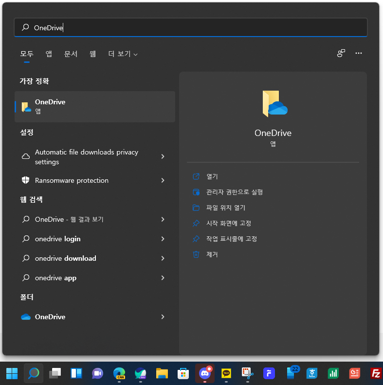The width and height of the screenshot is (383, 385).
Task: Click in the search box containing OneDrive
Action: coord(191,27)
